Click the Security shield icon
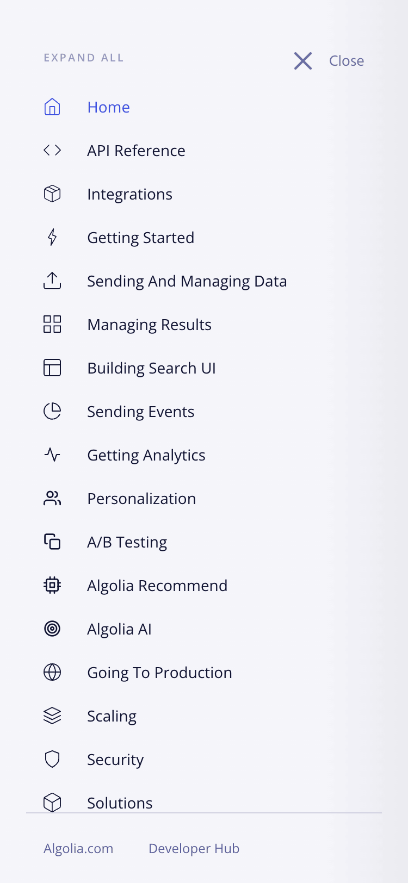408x883 pixels. point(52,759)
